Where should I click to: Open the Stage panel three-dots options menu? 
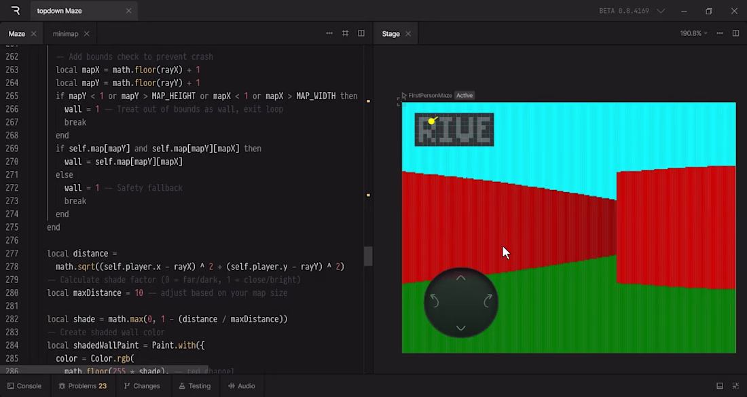(x=720, y=33)
